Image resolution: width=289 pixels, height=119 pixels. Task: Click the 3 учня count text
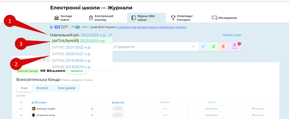tap(21, 96)
